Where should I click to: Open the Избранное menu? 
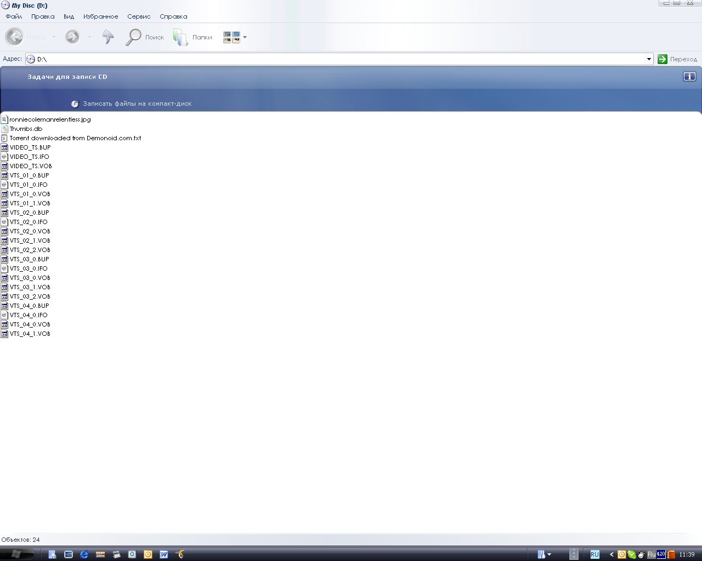(100, 16)
